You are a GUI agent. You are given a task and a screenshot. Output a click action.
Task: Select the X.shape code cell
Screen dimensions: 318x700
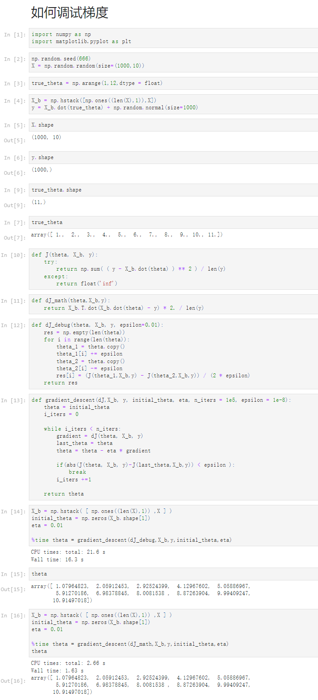coord(173,125)
